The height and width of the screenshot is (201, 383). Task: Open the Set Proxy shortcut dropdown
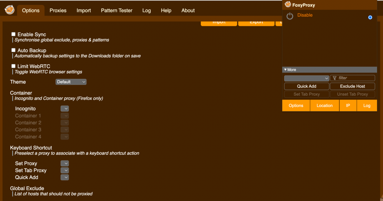65,163
